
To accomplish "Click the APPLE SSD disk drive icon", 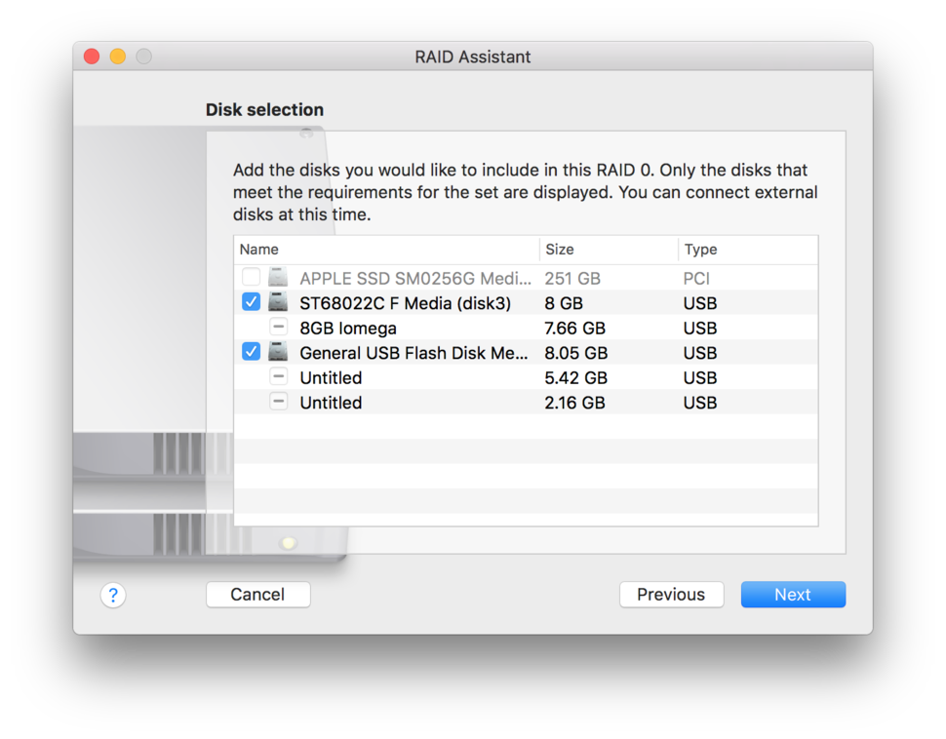I will click(278, 278).
